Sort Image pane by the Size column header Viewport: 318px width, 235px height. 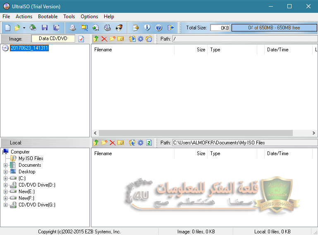click(x=191, y=50)
